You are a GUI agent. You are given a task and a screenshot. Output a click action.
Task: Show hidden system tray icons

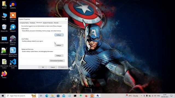click(141, 96)
